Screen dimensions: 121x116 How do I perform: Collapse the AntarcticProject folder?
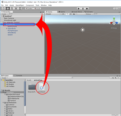[x=5, y=94]
